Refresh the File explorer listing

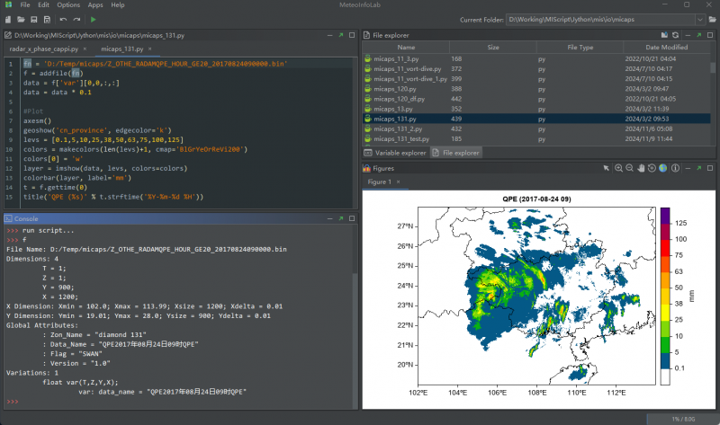click(x=675, y=34)
